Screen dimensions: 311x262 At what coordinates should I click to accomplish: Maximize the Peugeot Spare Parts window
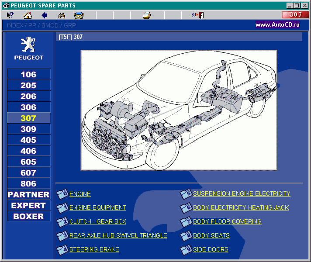point(297,6)
